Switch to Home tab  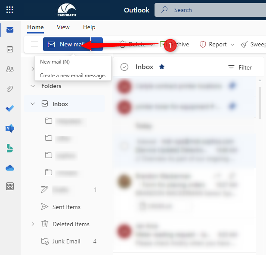coord(35,27)
